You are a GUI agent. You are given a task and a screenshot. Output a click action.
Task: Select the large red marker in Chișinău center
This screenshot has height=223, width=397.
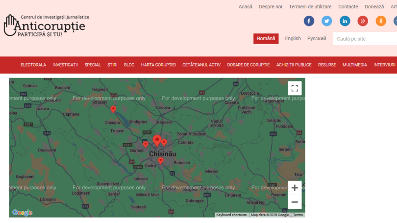[x=157, y=141]
